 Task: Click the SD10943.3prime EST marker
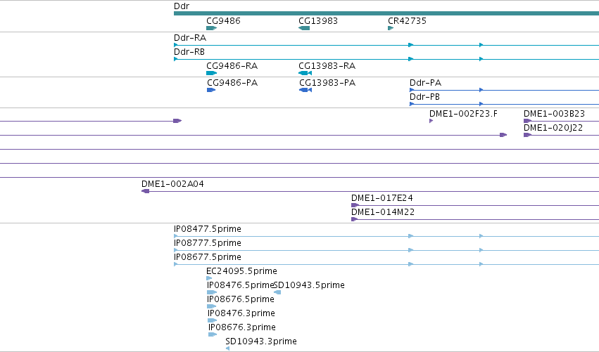pyautogui.click(x=227, y=348)
